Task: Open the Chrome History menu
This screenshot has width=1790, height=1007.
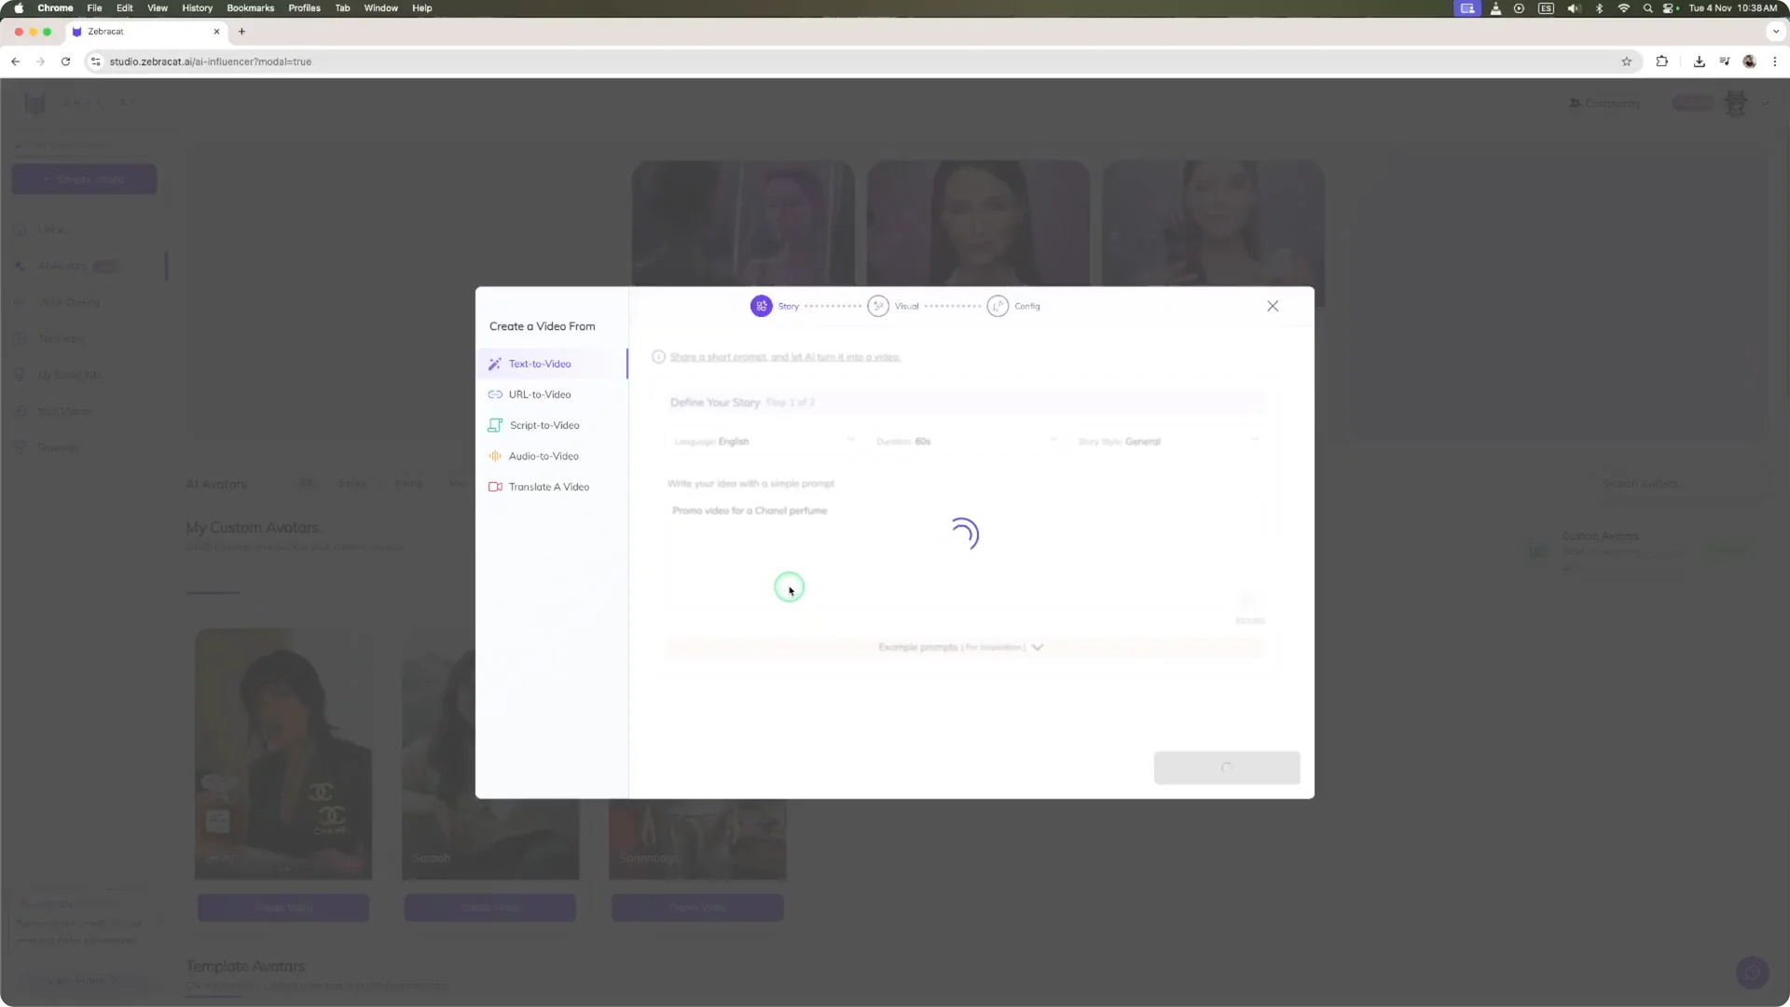Action: coord(196,7)
